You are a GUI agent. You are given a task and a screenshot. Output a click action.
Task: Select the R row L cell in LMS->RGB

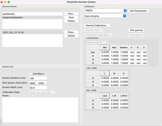[105, 78]
